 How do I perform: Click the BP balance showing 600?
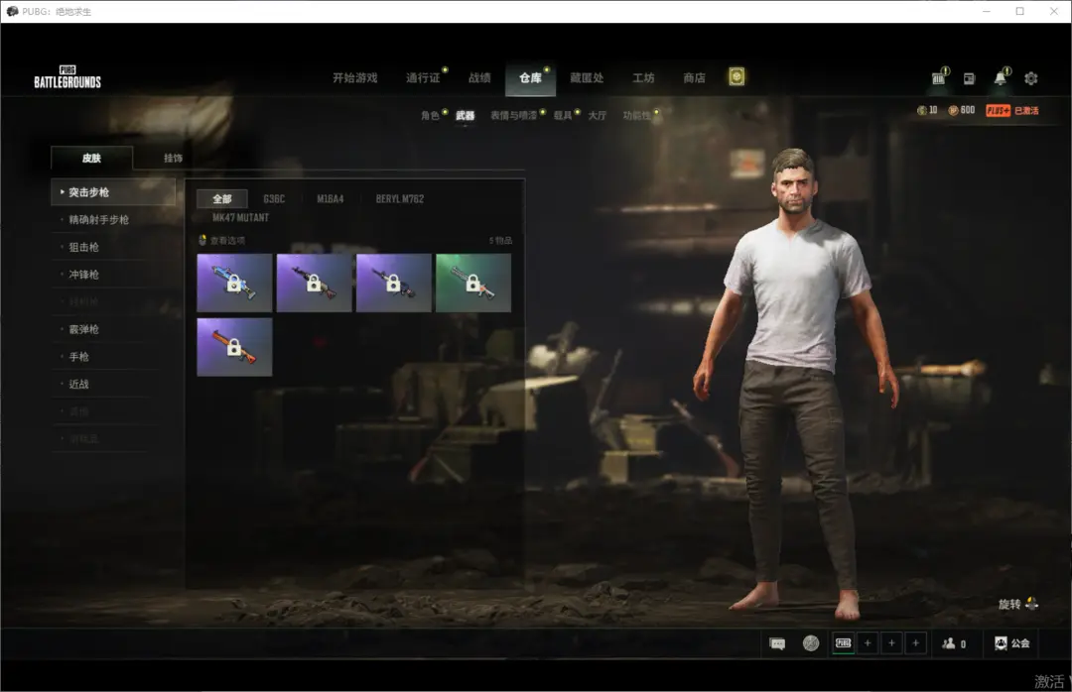[x=962, y=110]
